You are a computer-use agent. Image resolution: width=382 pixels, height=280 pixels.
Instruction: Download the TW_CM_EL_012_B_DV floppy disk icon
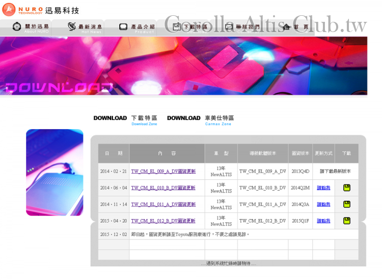(x=347, y=221)
